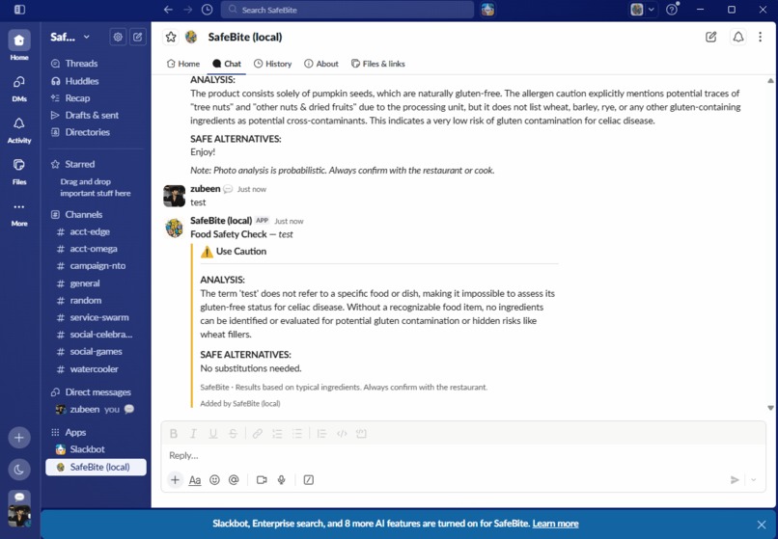Open the zubeen direct message

(97, 409)
